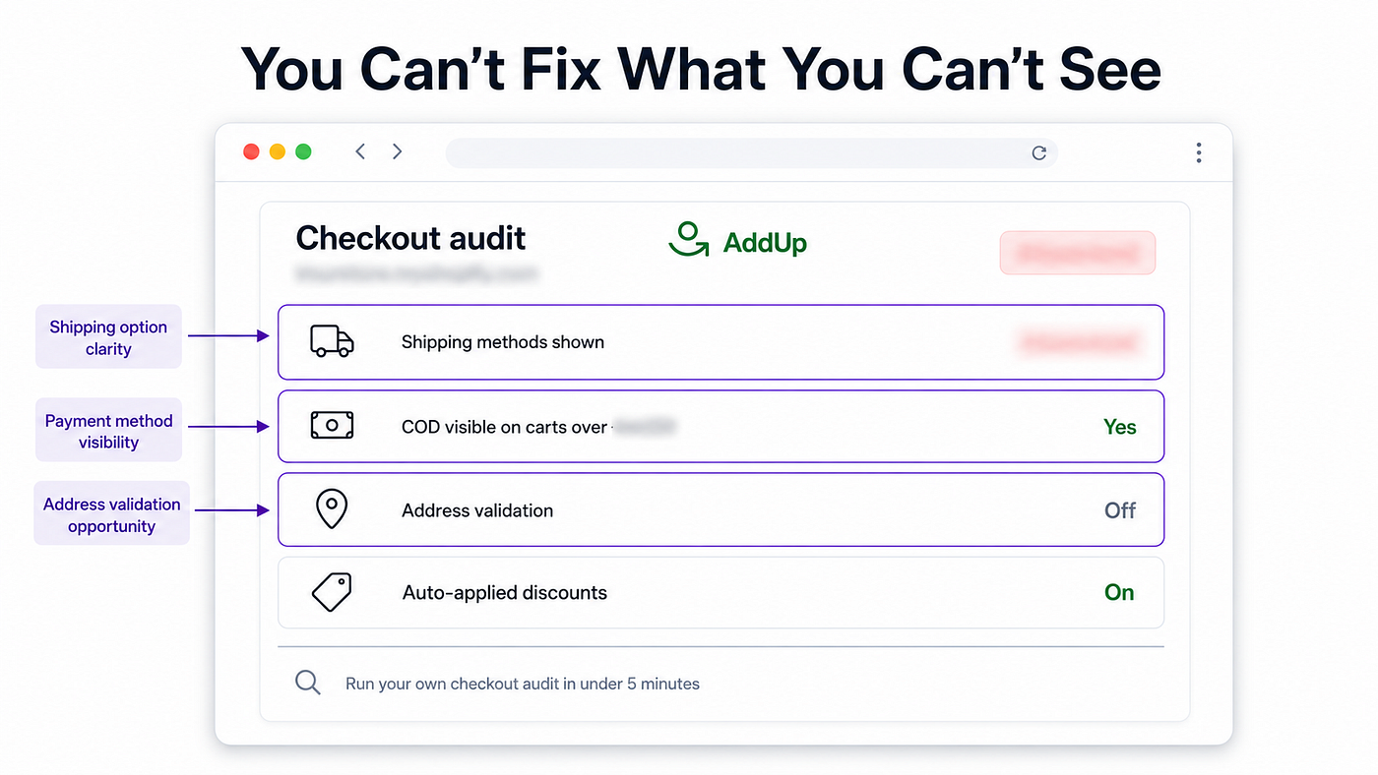Select the Shipping option clarity label
This screenshot has width=1378, height=775.
[108, 336]
